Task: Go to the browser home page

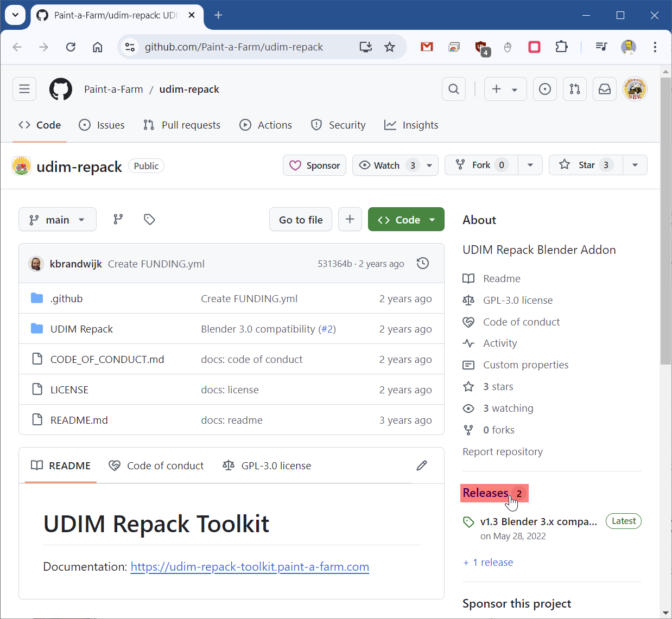Action: 97,47
